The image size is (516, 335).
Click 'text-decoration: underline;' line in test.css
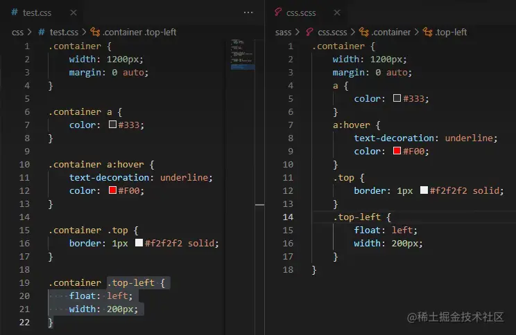pyautogui.click(x=141, y=178)
